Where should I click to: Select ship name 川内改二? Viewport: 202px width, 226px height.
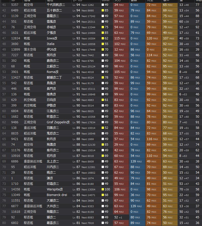pyautogui.click(x=53, y=167)
